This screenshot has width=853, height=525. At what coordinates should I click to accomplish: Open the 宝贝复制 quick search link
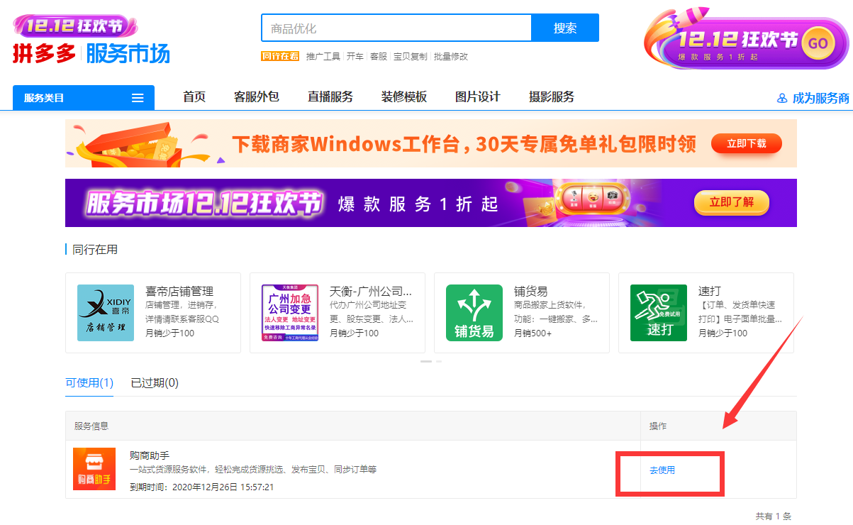tap(411, 56)
